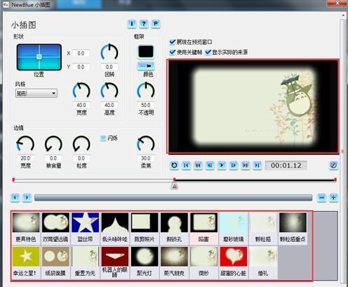Image resolution: width=348 pixels, height=287 pixels.
Task: Click the zoom-in plus icon
Action: pyautogui.click(x=333, y=198)
